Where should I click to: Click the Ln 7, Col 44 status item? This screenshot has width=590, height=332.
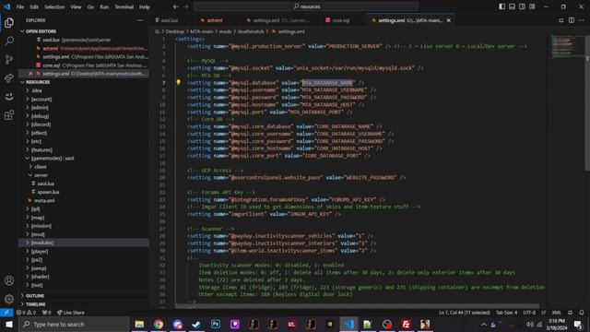tap(464, 313)
